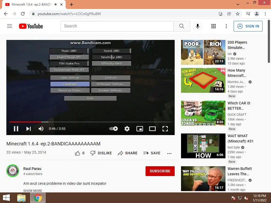
Task: Skip to the next video
Action: click(x=29, y=129)
